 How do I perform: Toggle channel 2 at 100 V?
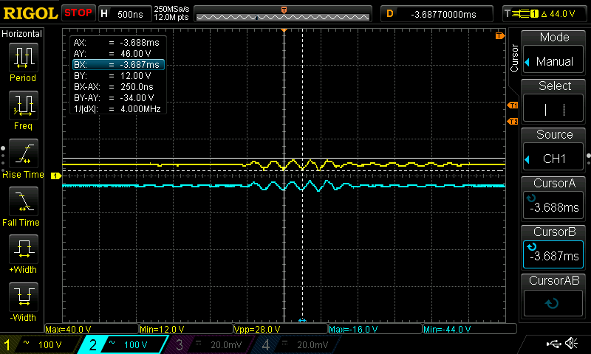point(123,344)
